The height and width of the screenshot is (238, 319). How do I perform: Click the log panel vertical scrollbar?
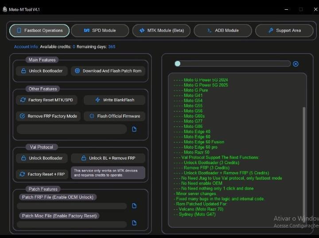click(x=304, y=161)
